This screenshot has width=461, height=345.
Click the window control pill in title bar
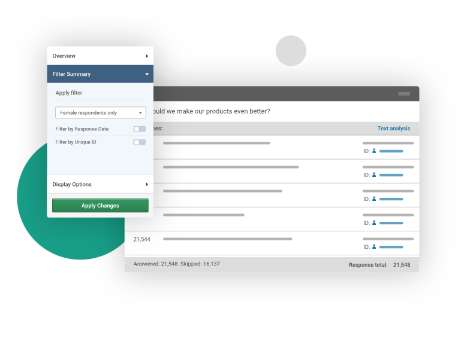tap(404, 94)
